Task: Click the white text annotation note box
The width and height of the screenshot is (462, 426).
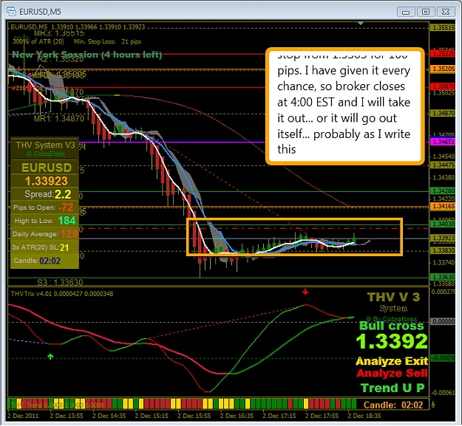Action: click(345, 106)
